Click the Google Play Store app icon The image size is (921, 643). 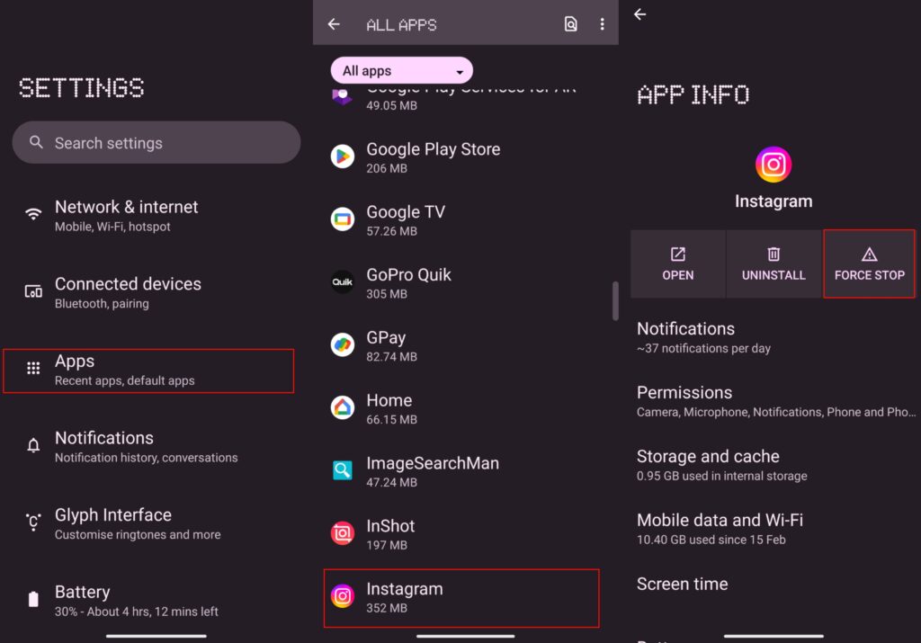[343, 156]
